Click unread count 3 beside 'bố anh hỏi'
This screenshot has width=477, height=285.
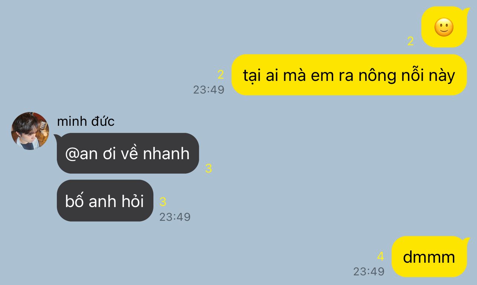tap(163, 202)
